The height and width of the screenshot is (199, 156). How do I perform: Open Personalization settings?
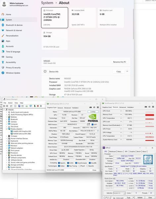tap(12, 36)
